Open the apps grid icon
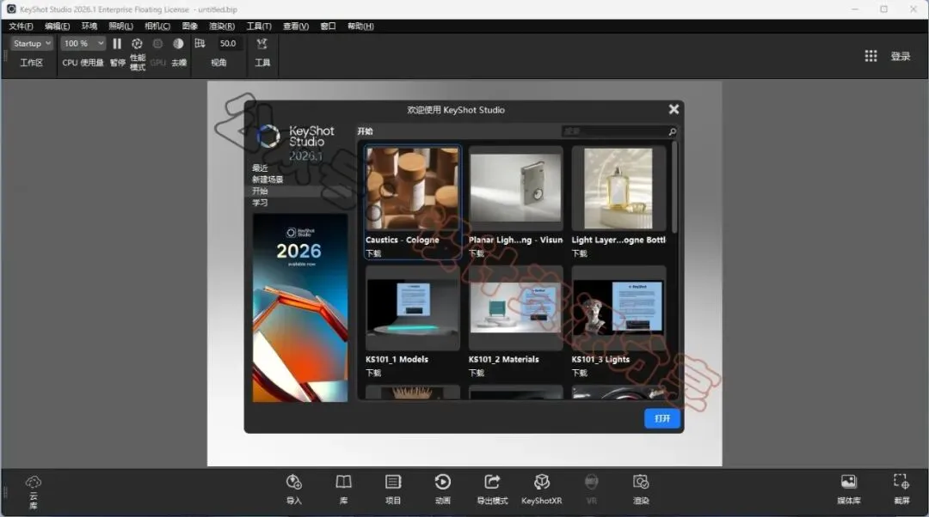The height and width of the screenshot is (517, 929). pyautogui.click(x=871, y=56)
